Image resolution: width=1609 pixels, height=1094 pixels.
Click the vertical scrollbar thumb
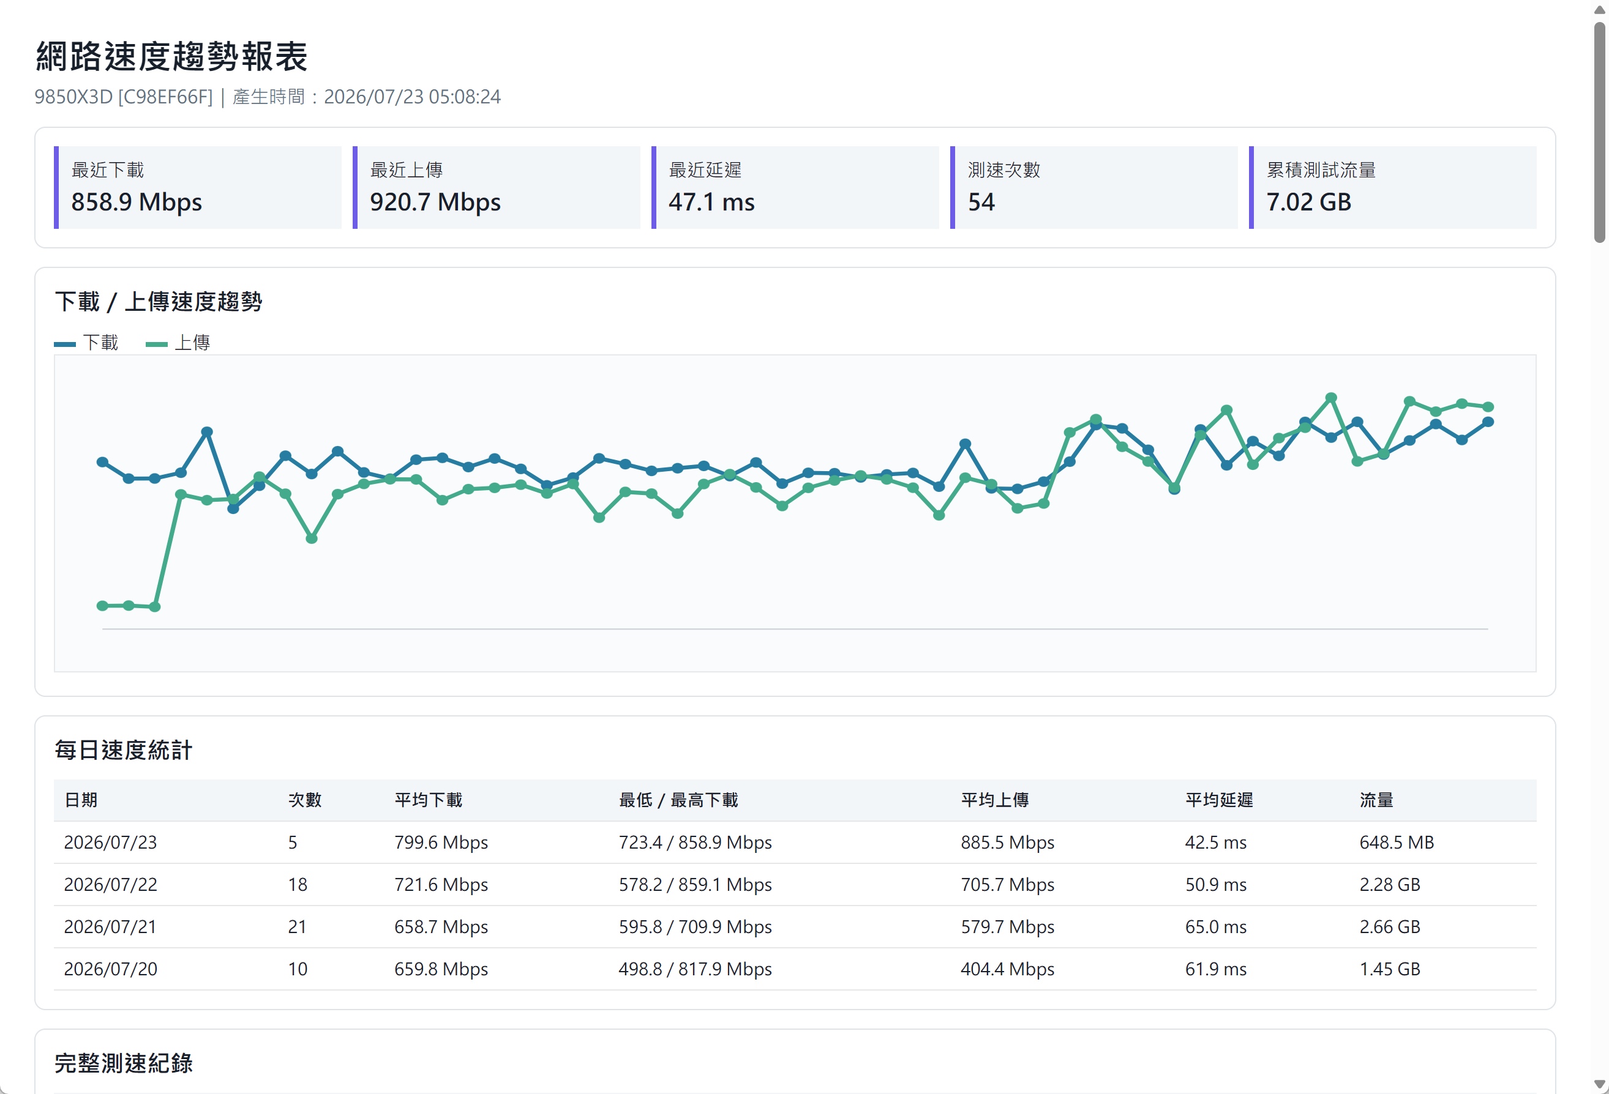point(1599,132)
